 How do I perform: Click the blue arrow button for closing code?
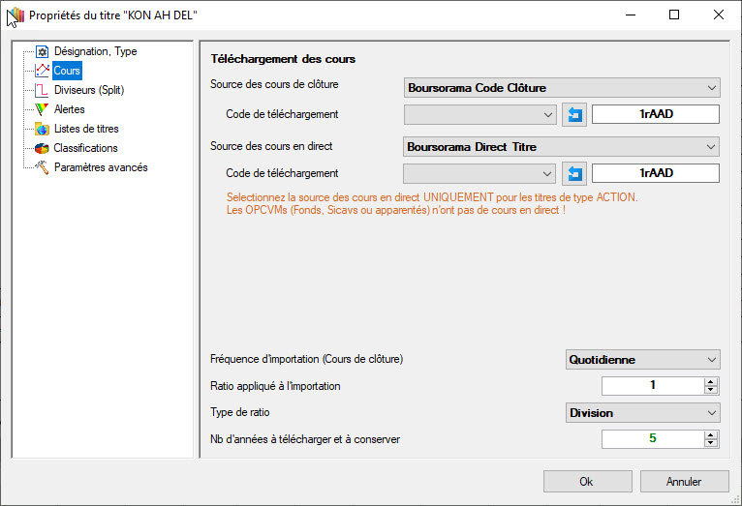[574, 114]
